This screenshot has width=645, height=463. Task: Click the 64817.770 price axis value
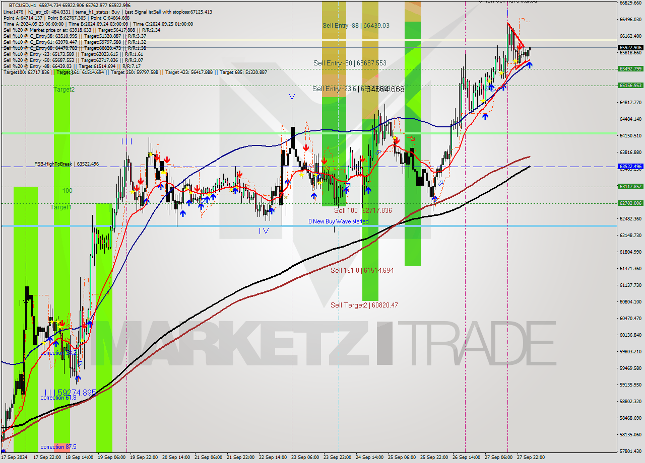click(x=630, y=102)
